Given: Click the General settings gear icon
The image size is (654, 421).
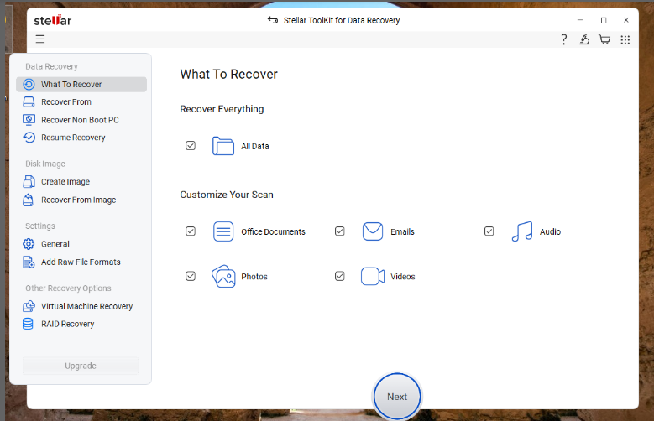Looking at the screenshot, I should tap(29, 244).
